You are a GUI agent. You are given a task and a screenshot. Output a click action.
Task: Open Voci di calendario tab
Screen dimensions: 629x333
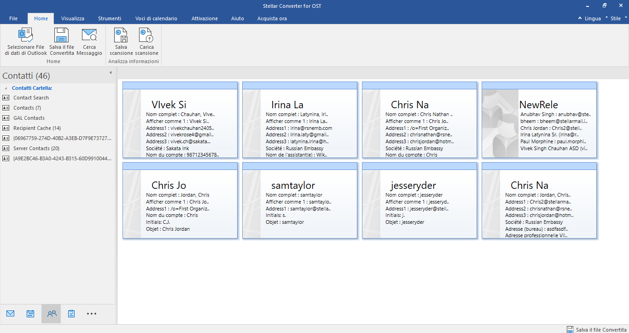[156, 18]
